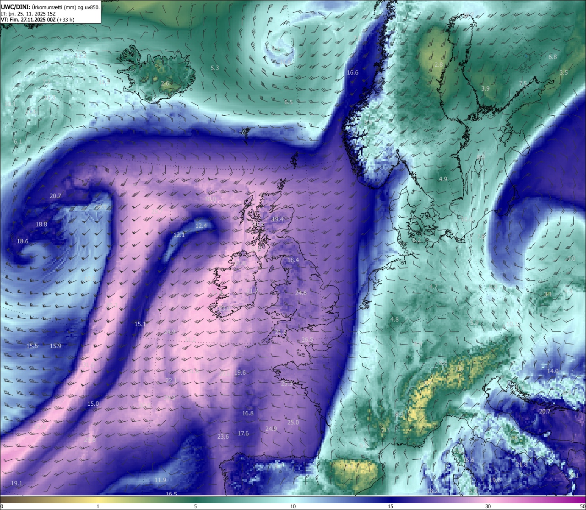Click the 3.9 value over Finland

coord(485,89)
